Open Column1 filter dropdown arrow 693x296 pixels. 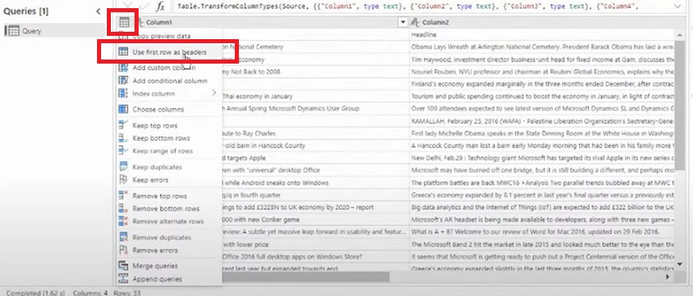point(403,22)
